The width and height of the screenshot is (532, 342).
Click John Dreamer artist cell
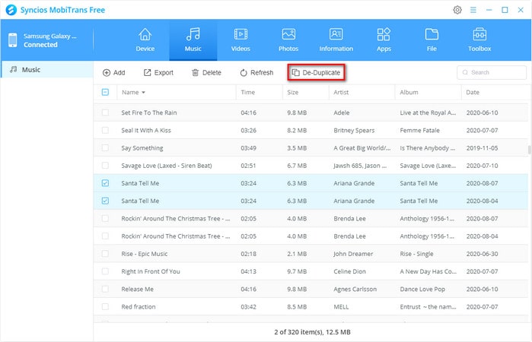[353, 254]
